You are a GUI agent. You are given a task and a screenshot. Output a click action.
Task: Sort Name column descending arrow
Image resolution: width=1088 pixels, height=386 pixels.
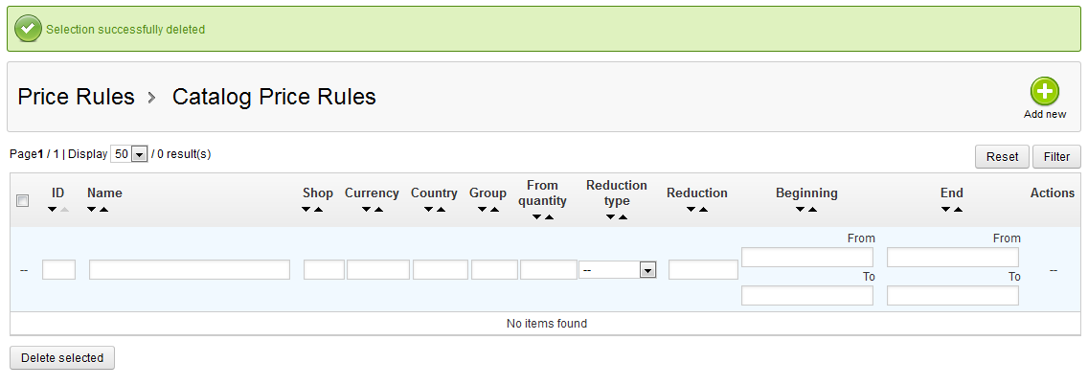[92, 210]
